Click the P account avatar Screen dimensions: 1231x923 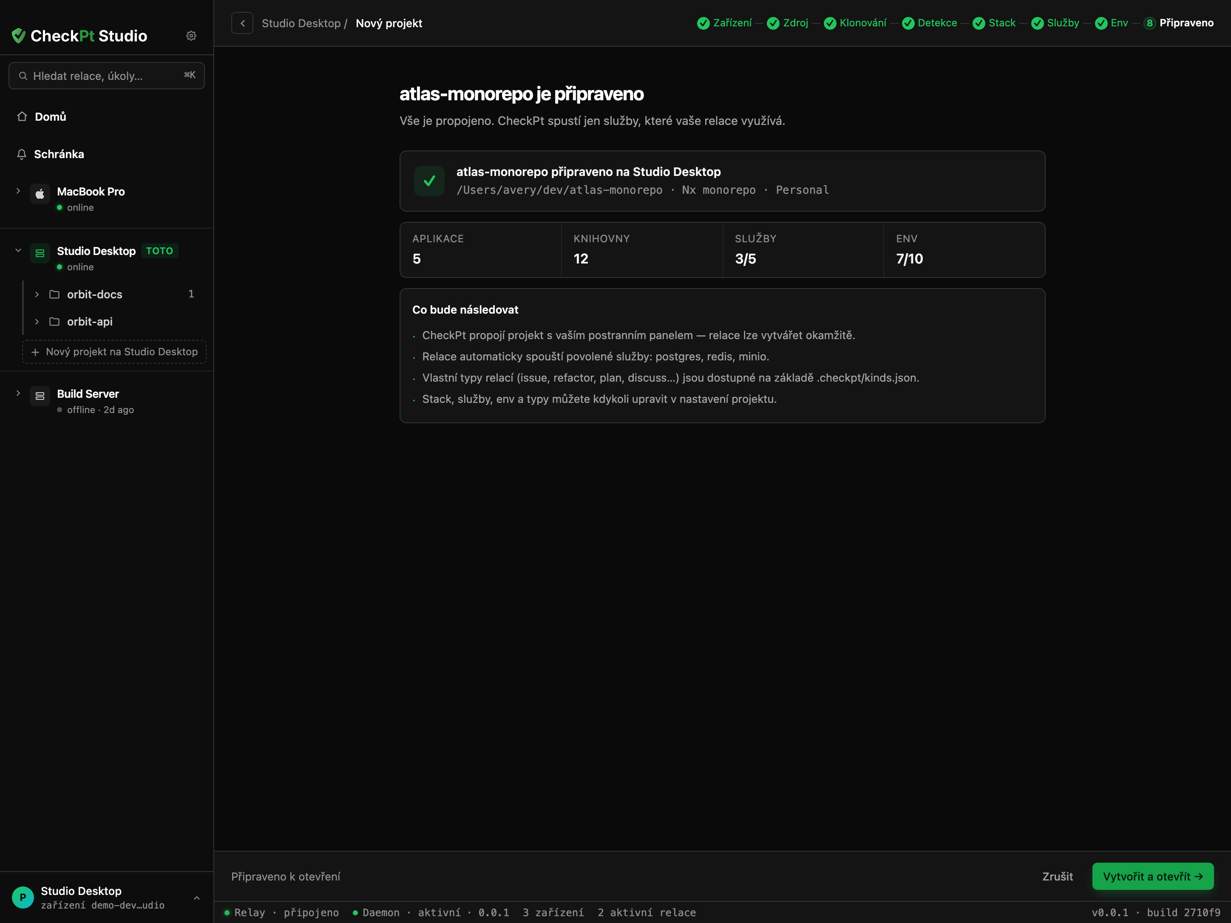click(x=23, y=898)
